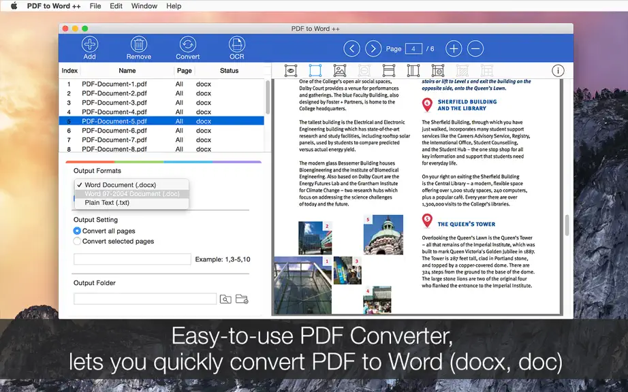Screen dimensions: 628x392
Task: Choose Word Document (.docx) format
Action: coord(131,185)
